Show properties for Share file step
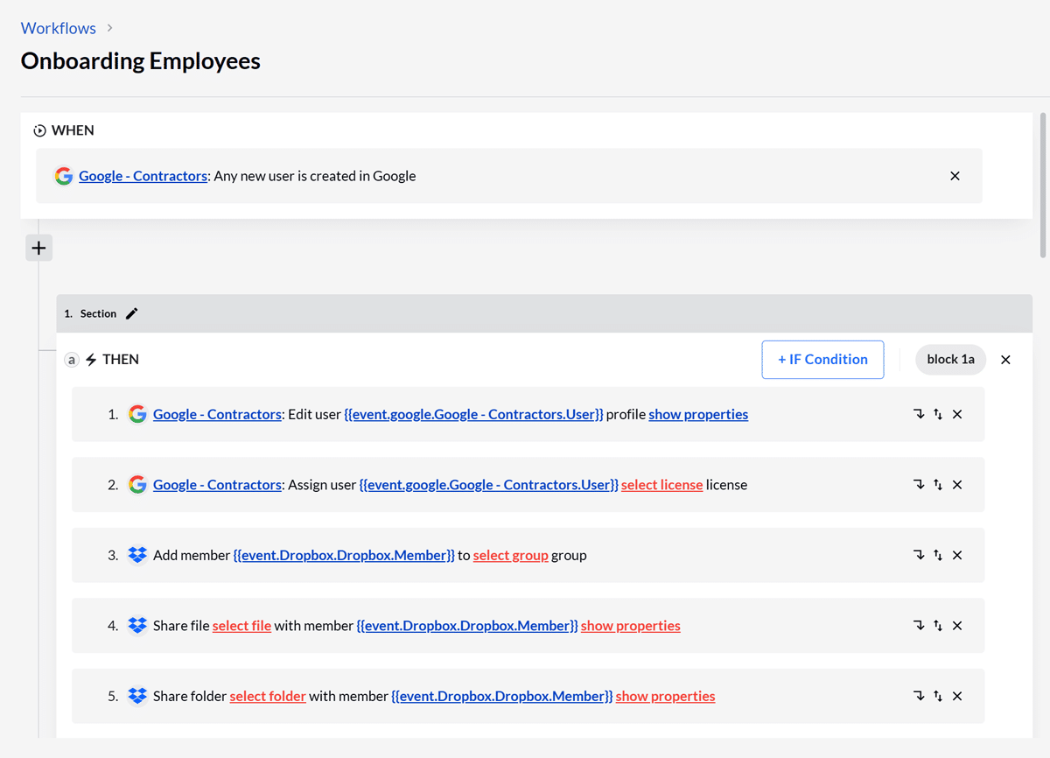 pyautogui.click(x=631, y=626)
